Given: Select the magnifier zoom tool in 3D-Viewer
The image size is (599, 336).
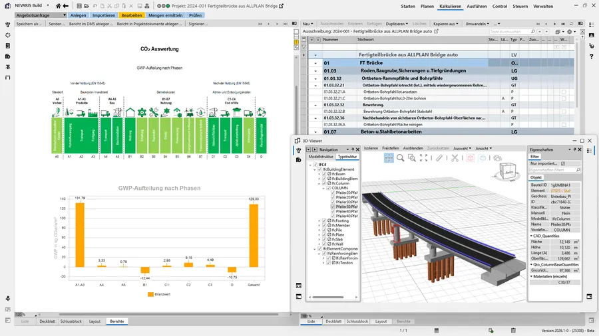Looking at the screenshot, I should pyautogui.click(x=401, y=158).
